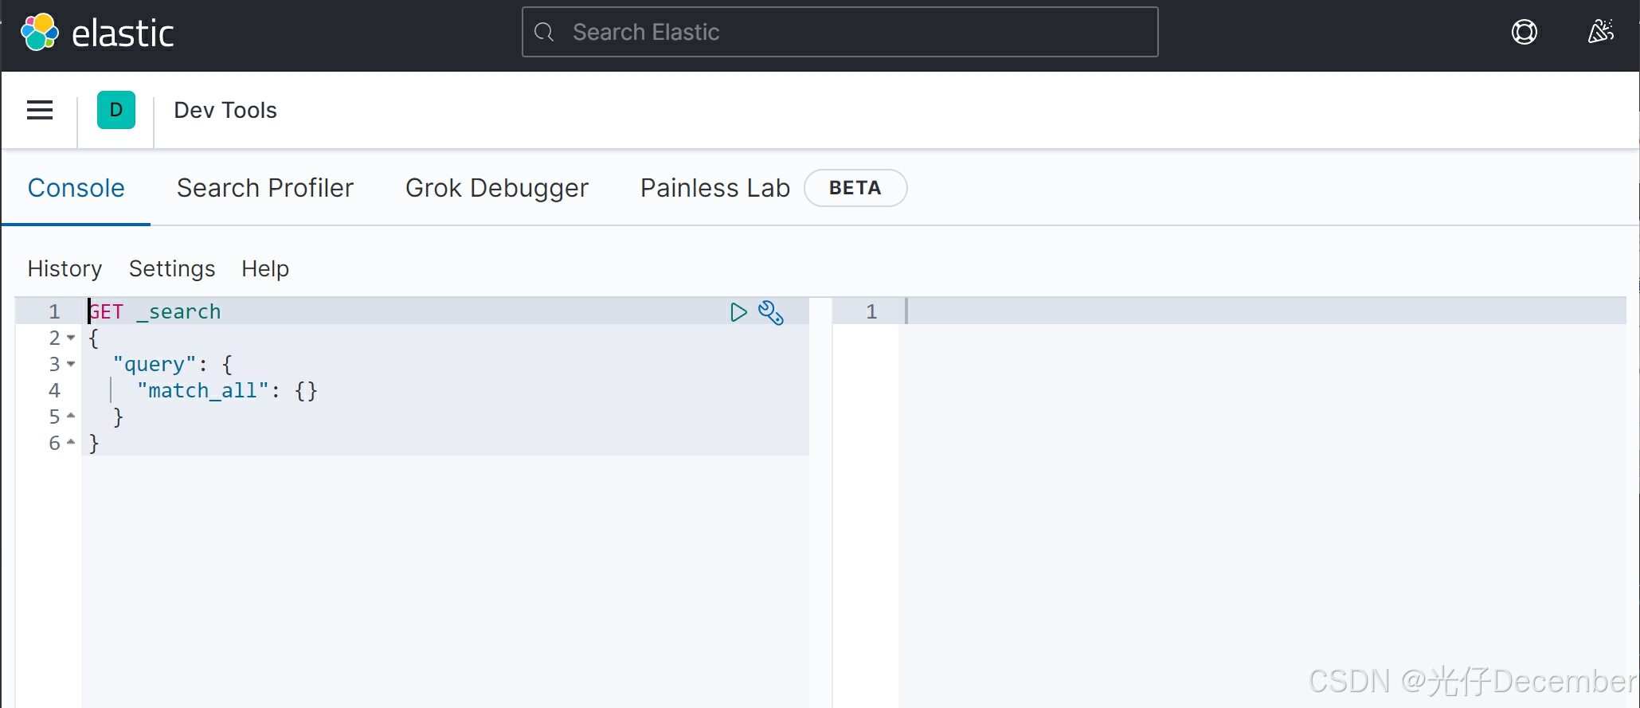Click the magnifier icon in search bar
The width and height of the screenshot is (1640, 708).
[544, 32]
